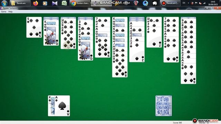
Task: Pick the Ace in the 7-6-5-A-5-4 column
Action: [x=171, y=34]
